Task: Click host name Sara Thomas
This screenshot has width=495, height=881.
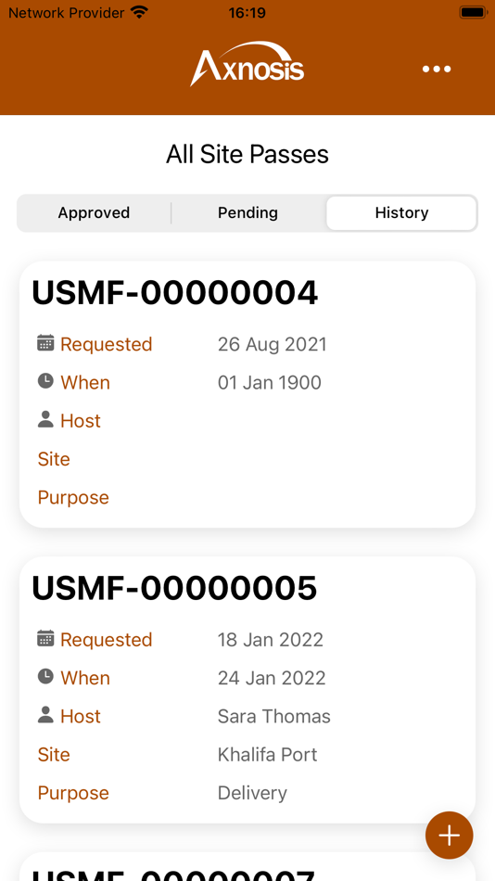Action: (274, 716)
